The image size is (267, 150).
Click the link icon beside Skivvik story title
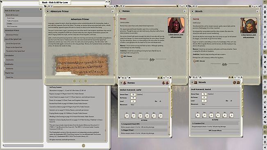click(192, 11)
